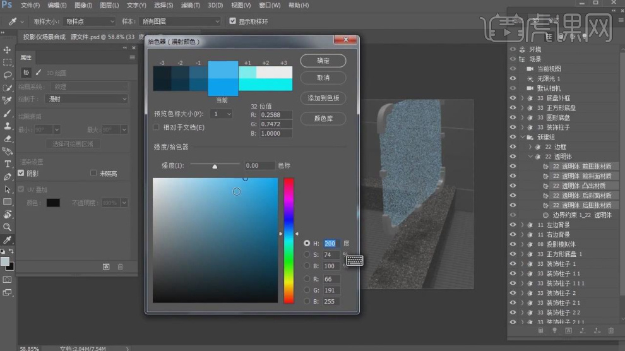Select the Zoom tool
This screenshot has width=625, height=351.
[8, 227]
